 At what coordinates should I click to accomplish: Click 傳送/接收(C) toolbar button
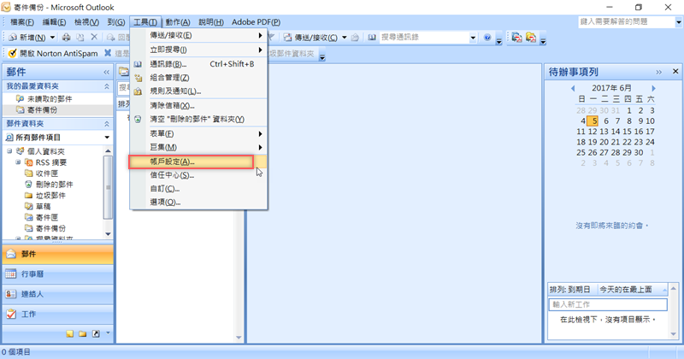click(311, 38)
